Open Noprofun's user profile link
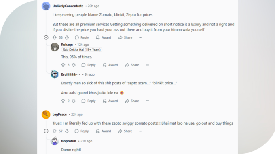Image resolution: width=275 pixels, height=154 pixels. pyautogui.click(x=69, y=141)
